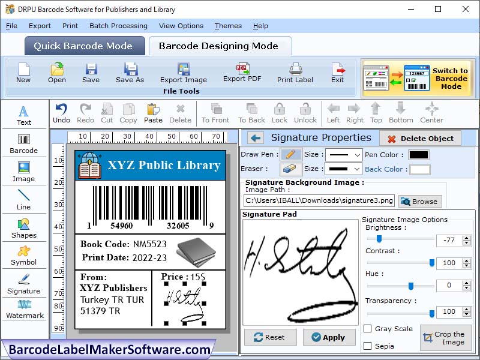Open the Image tool

pos(24,170)
